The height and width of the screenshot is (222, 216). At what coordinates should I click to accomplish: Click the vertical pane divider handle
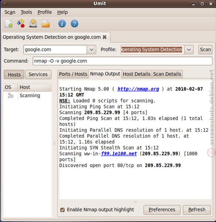[x=55, y=143]
